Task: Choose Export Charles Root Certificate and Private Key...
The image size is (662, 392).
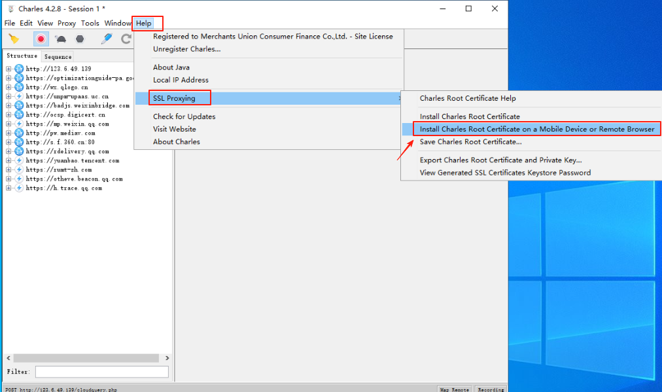Action: pyautogui.click(x=500, y=160)
